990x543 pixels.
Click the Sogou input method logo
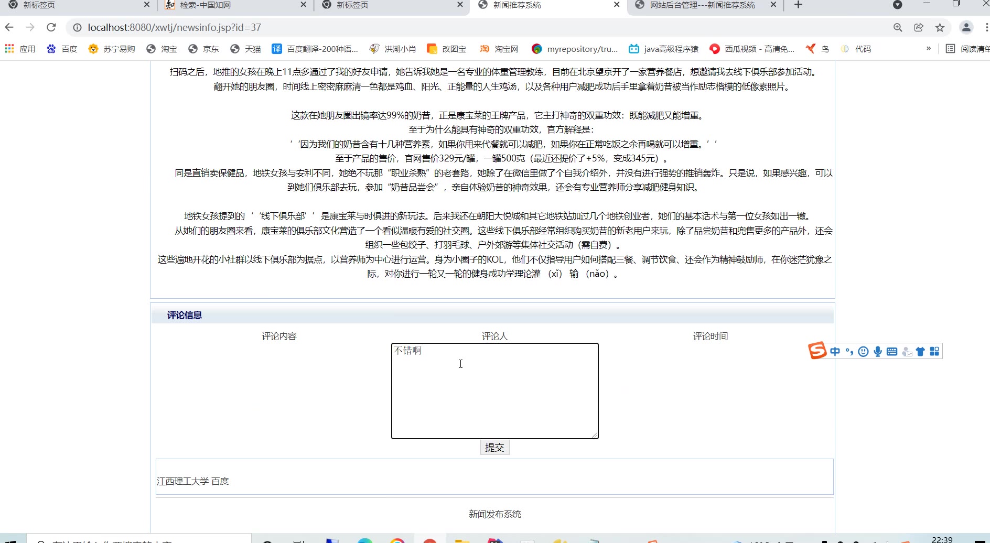point(817,350)
